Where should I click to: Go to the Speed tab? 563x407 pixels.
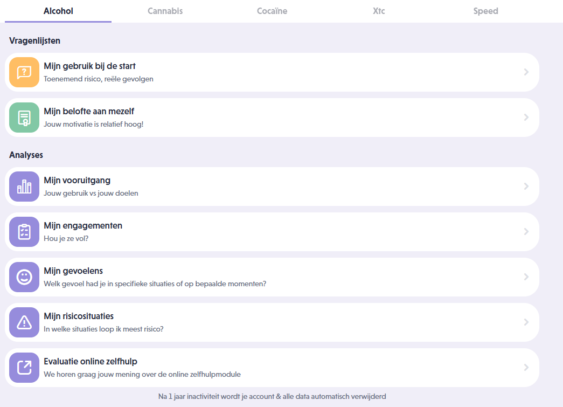(x=485, y=11)
